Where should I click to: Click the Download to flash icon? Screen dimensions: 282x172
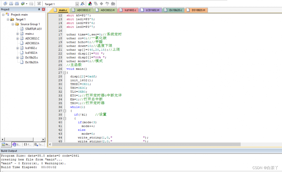click(x=39, y=4)
